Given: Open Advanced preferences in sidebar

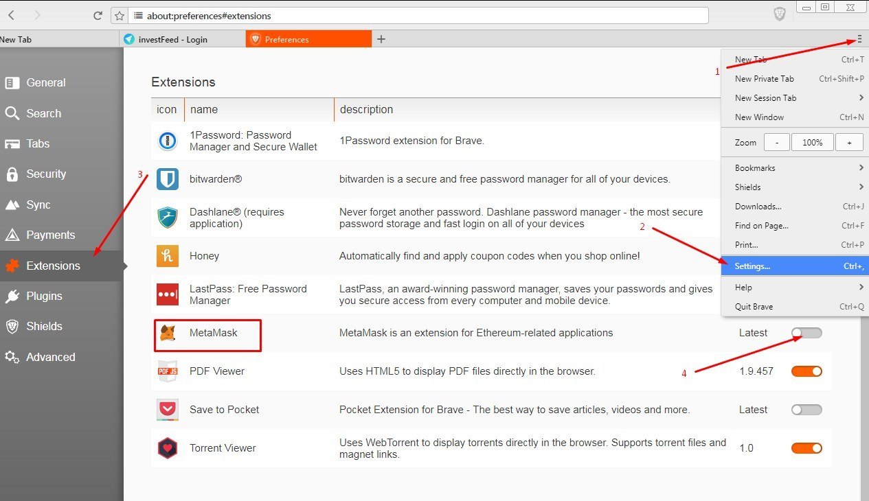Looking at the screenshot, I should click(62, 357).
